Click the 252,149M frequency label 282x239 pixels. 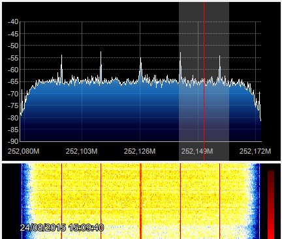197,151
